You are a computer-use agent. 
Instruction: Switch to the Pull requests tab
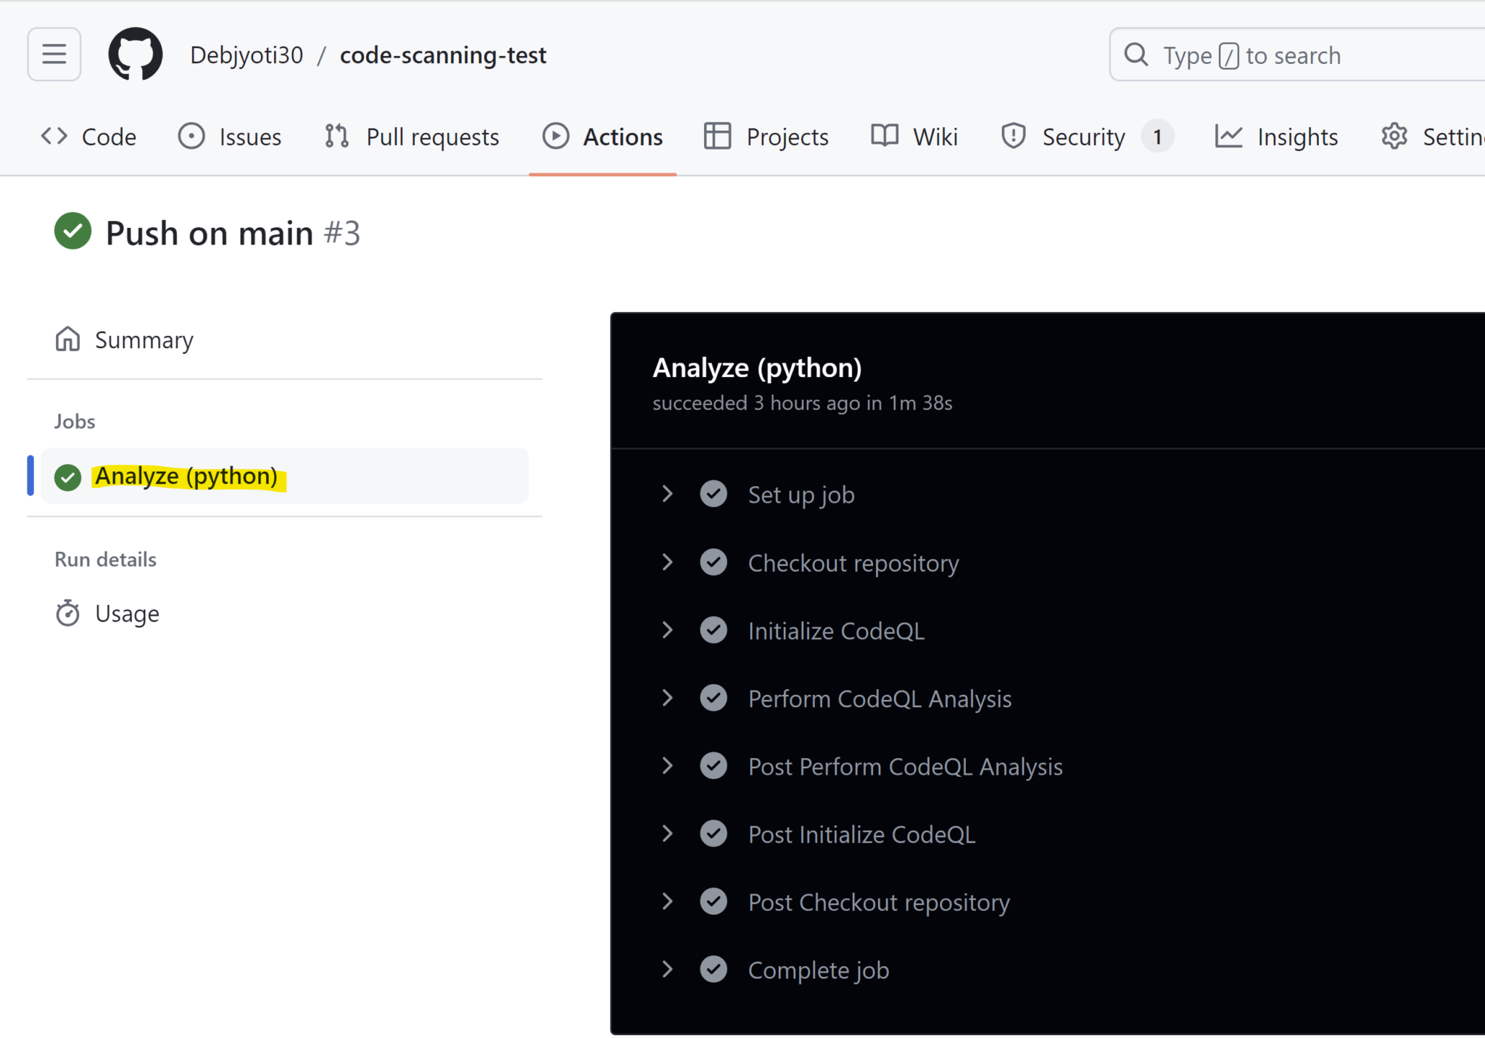coord(412,136)
